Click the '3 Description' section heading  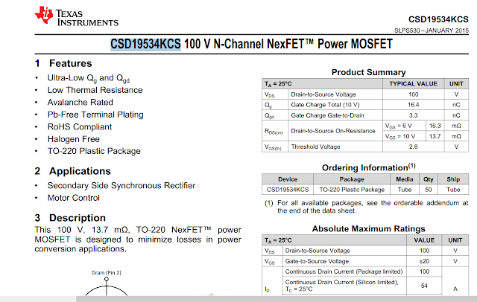point(70,218)
